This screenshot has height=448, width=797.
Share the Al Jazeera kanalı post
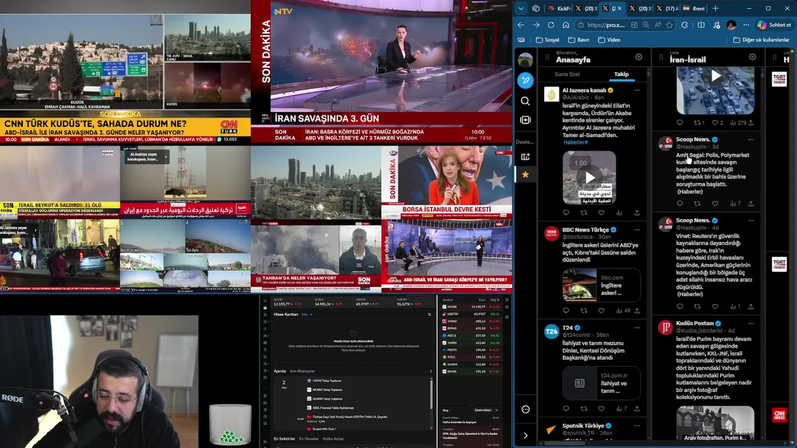tap(637, 213)
